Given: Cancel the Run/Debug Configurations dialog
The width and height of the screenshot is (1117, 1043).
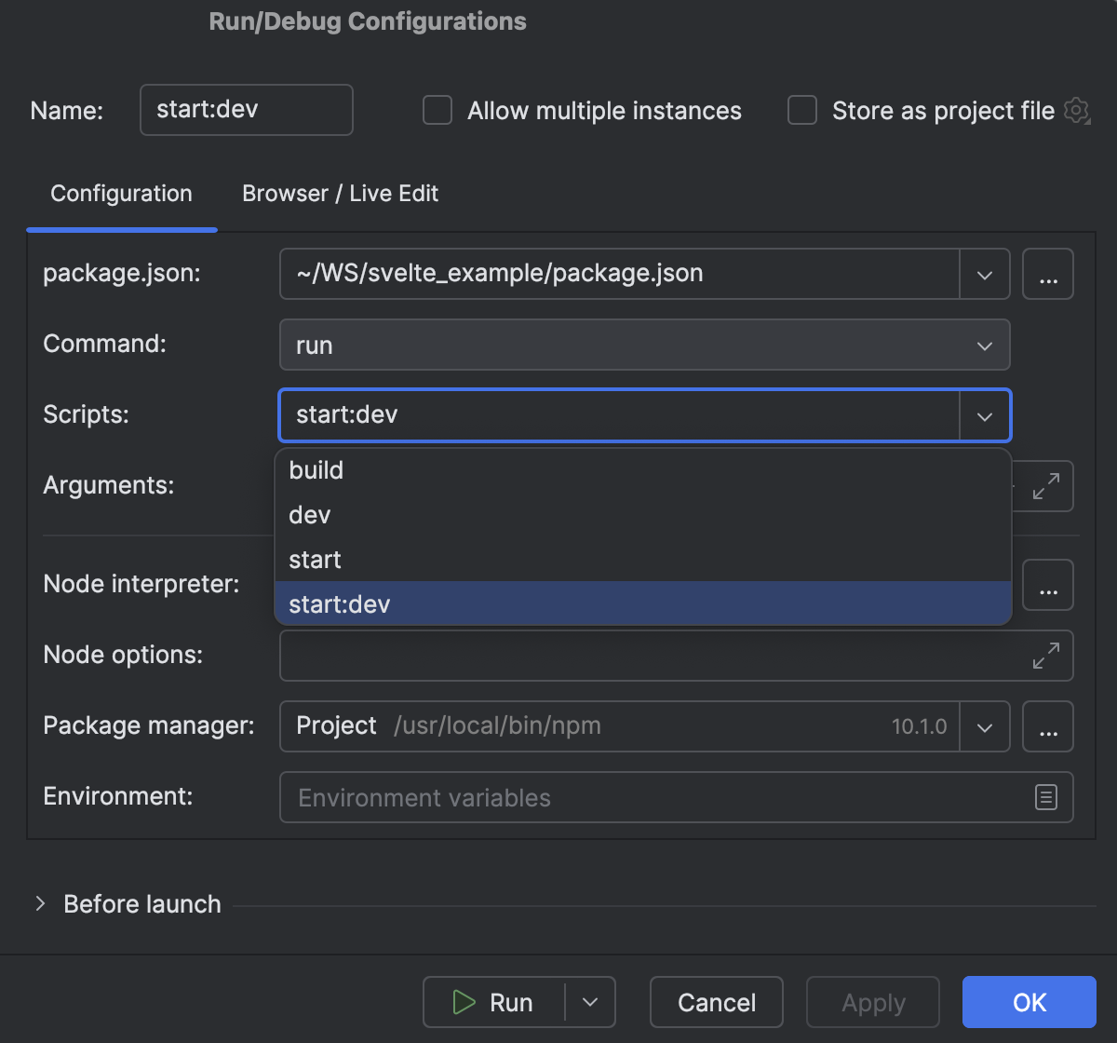Looking at the screenshot, I should [x=716, y=1002].
